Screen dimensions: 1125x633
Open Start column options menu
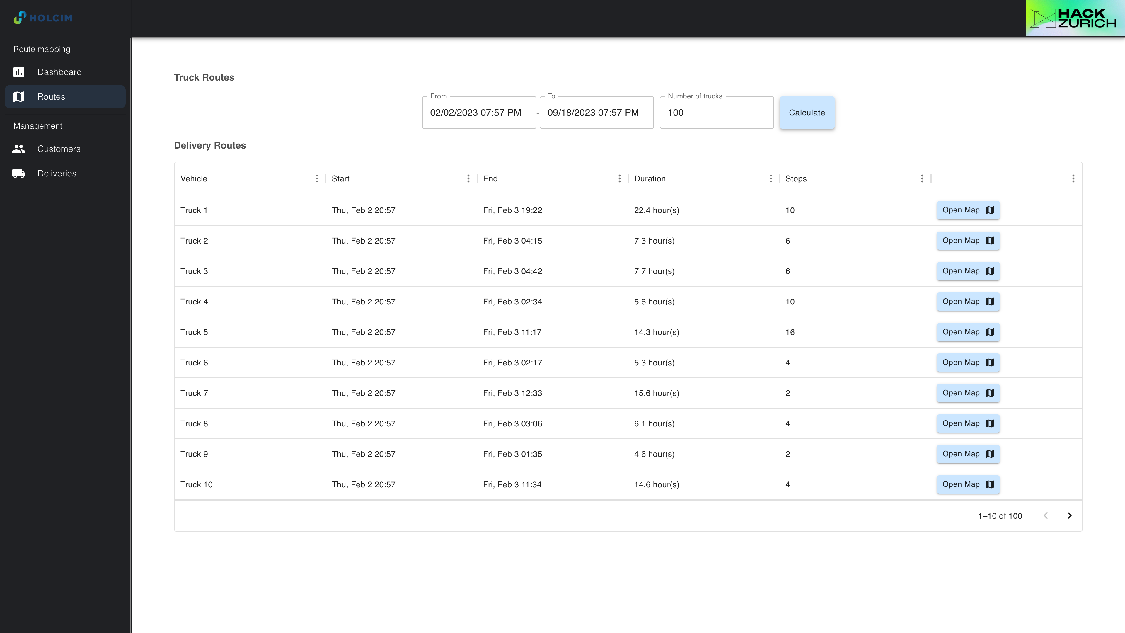point(468,179)
